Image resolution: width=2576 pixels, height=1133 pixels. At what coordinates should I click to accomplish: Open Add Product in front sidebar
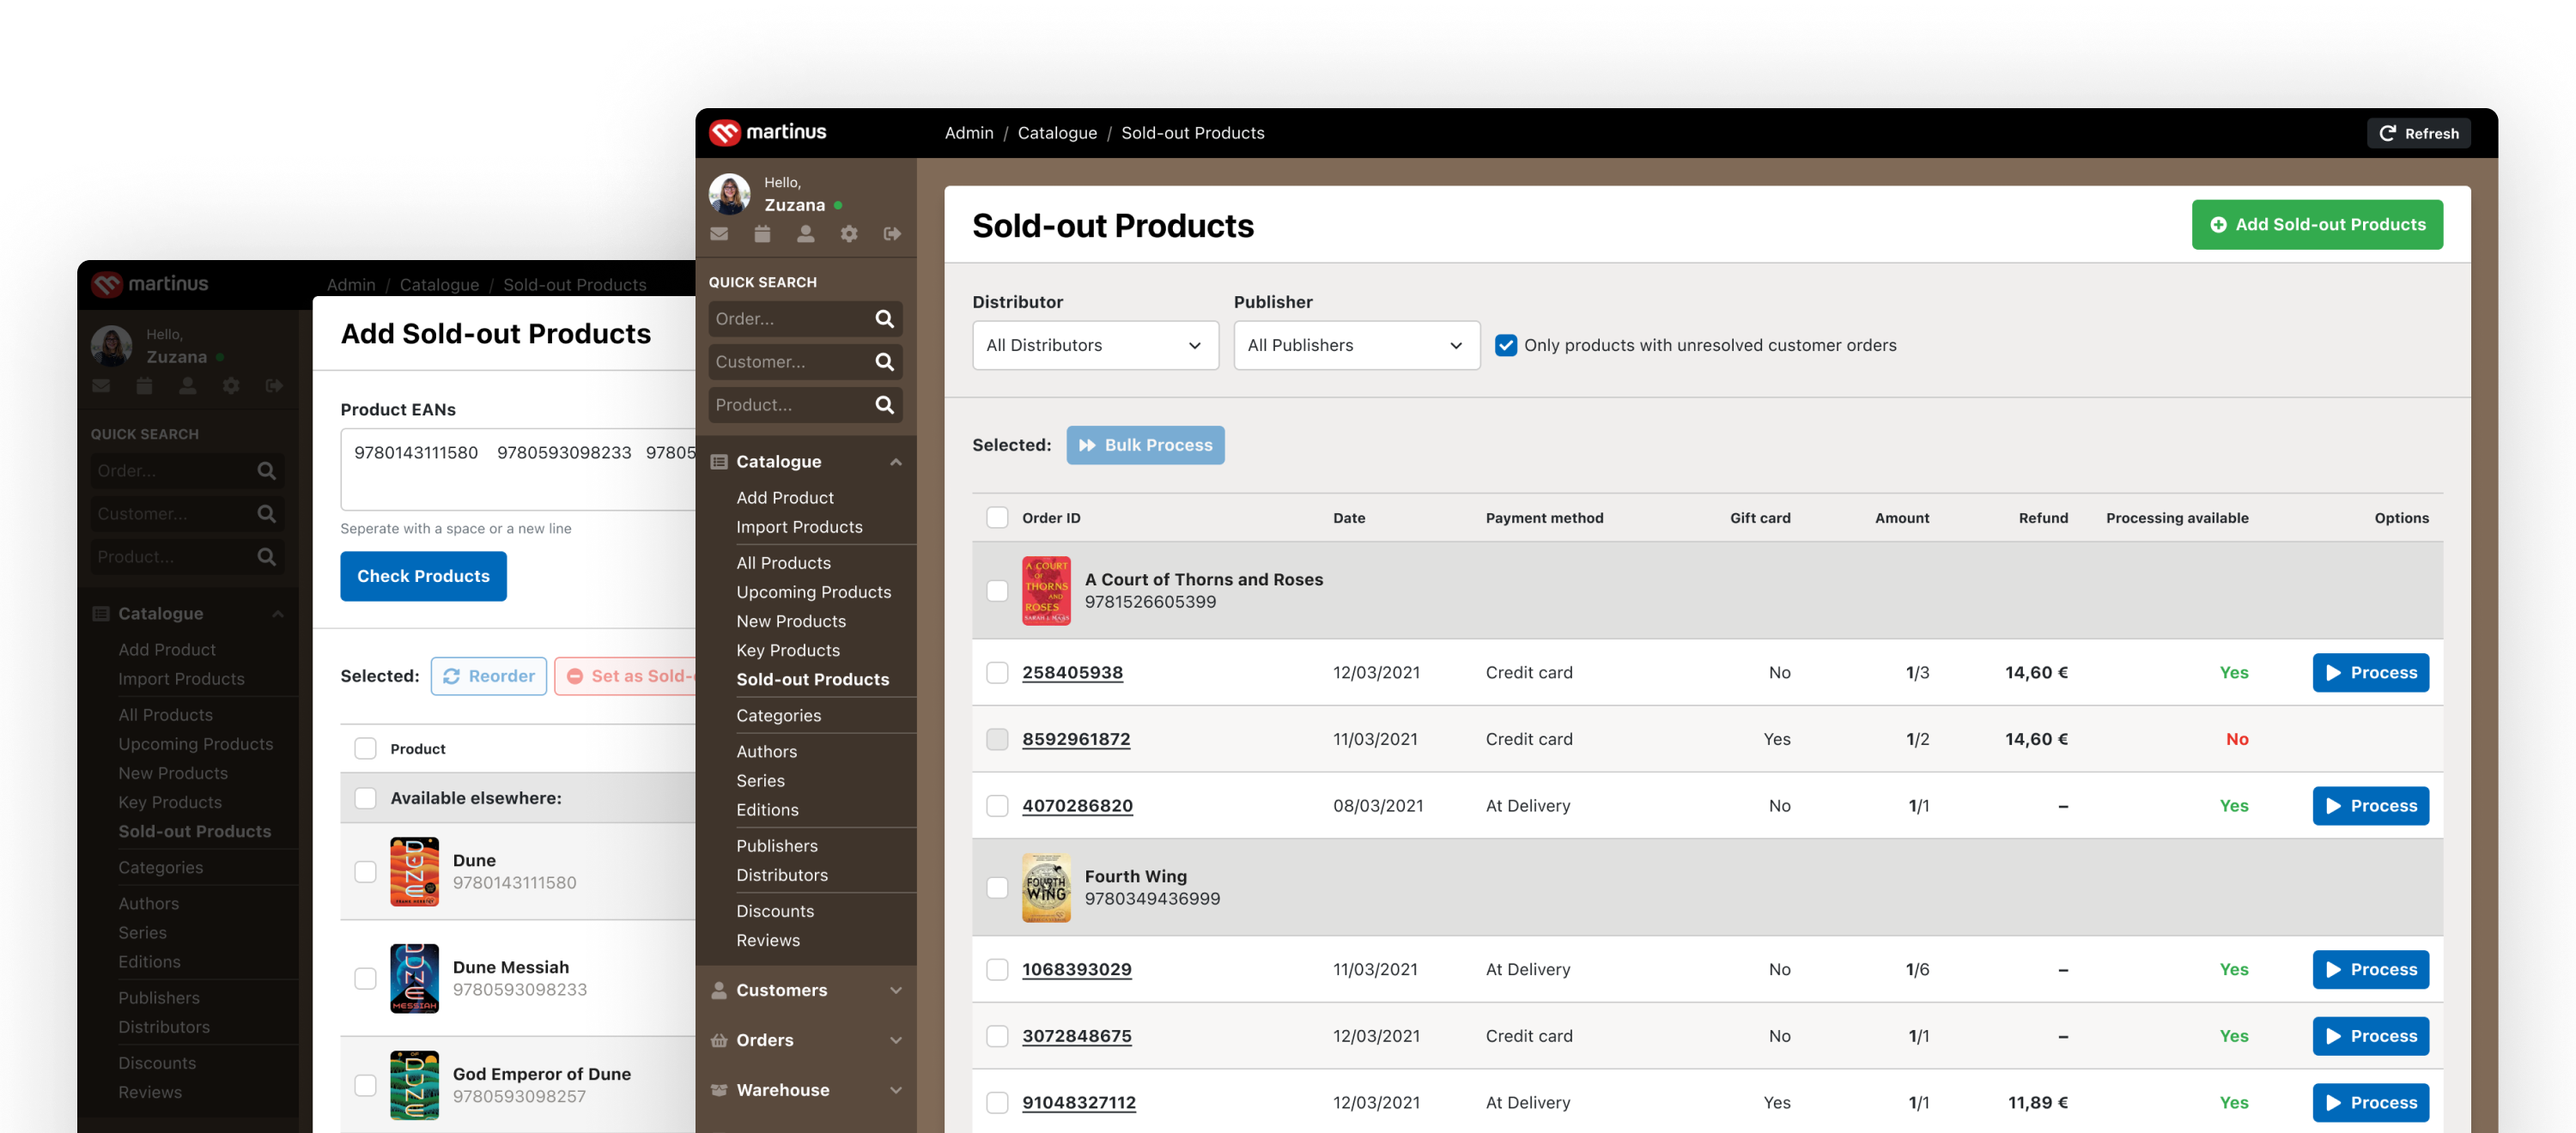(785, 497)
